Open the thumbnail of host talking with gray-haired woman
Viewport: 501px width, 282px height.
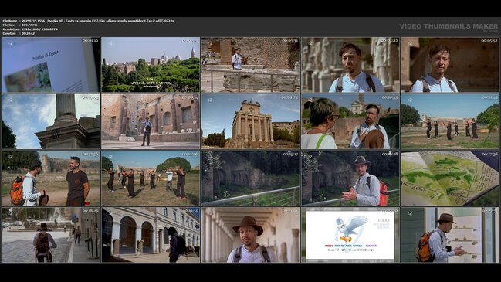350,121
